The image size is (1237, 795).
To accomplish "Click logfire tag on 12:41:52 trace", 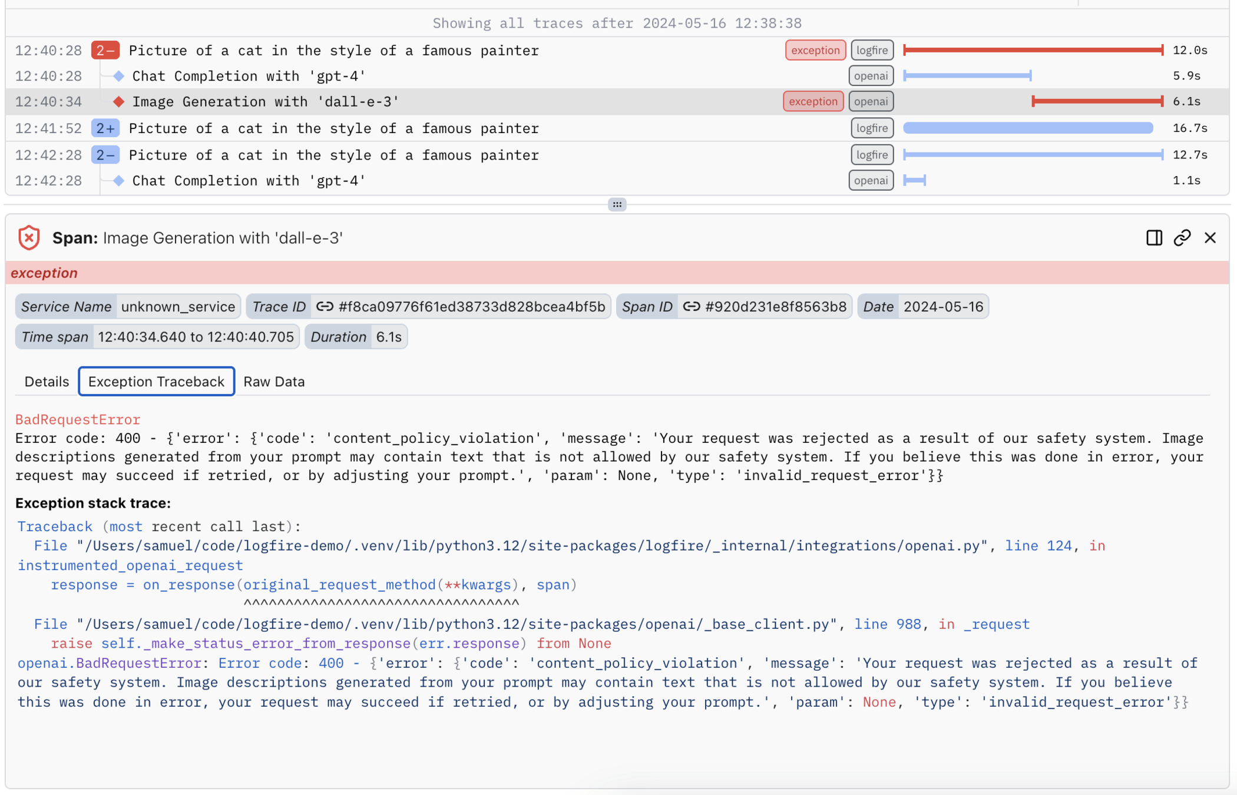I will (x=872, y=128).
